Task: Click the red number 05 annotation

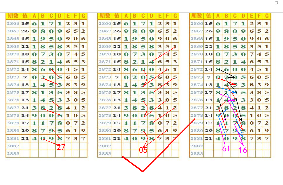Action: coord(143,150)
